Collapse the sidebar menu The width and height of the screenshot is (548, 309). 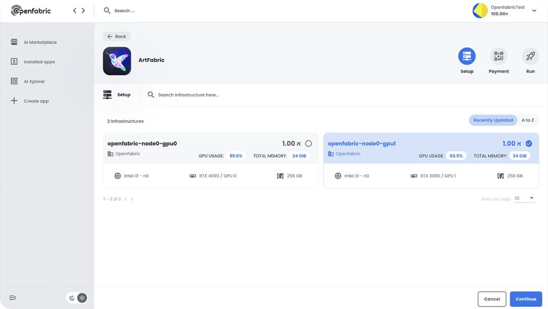(13, 298)
